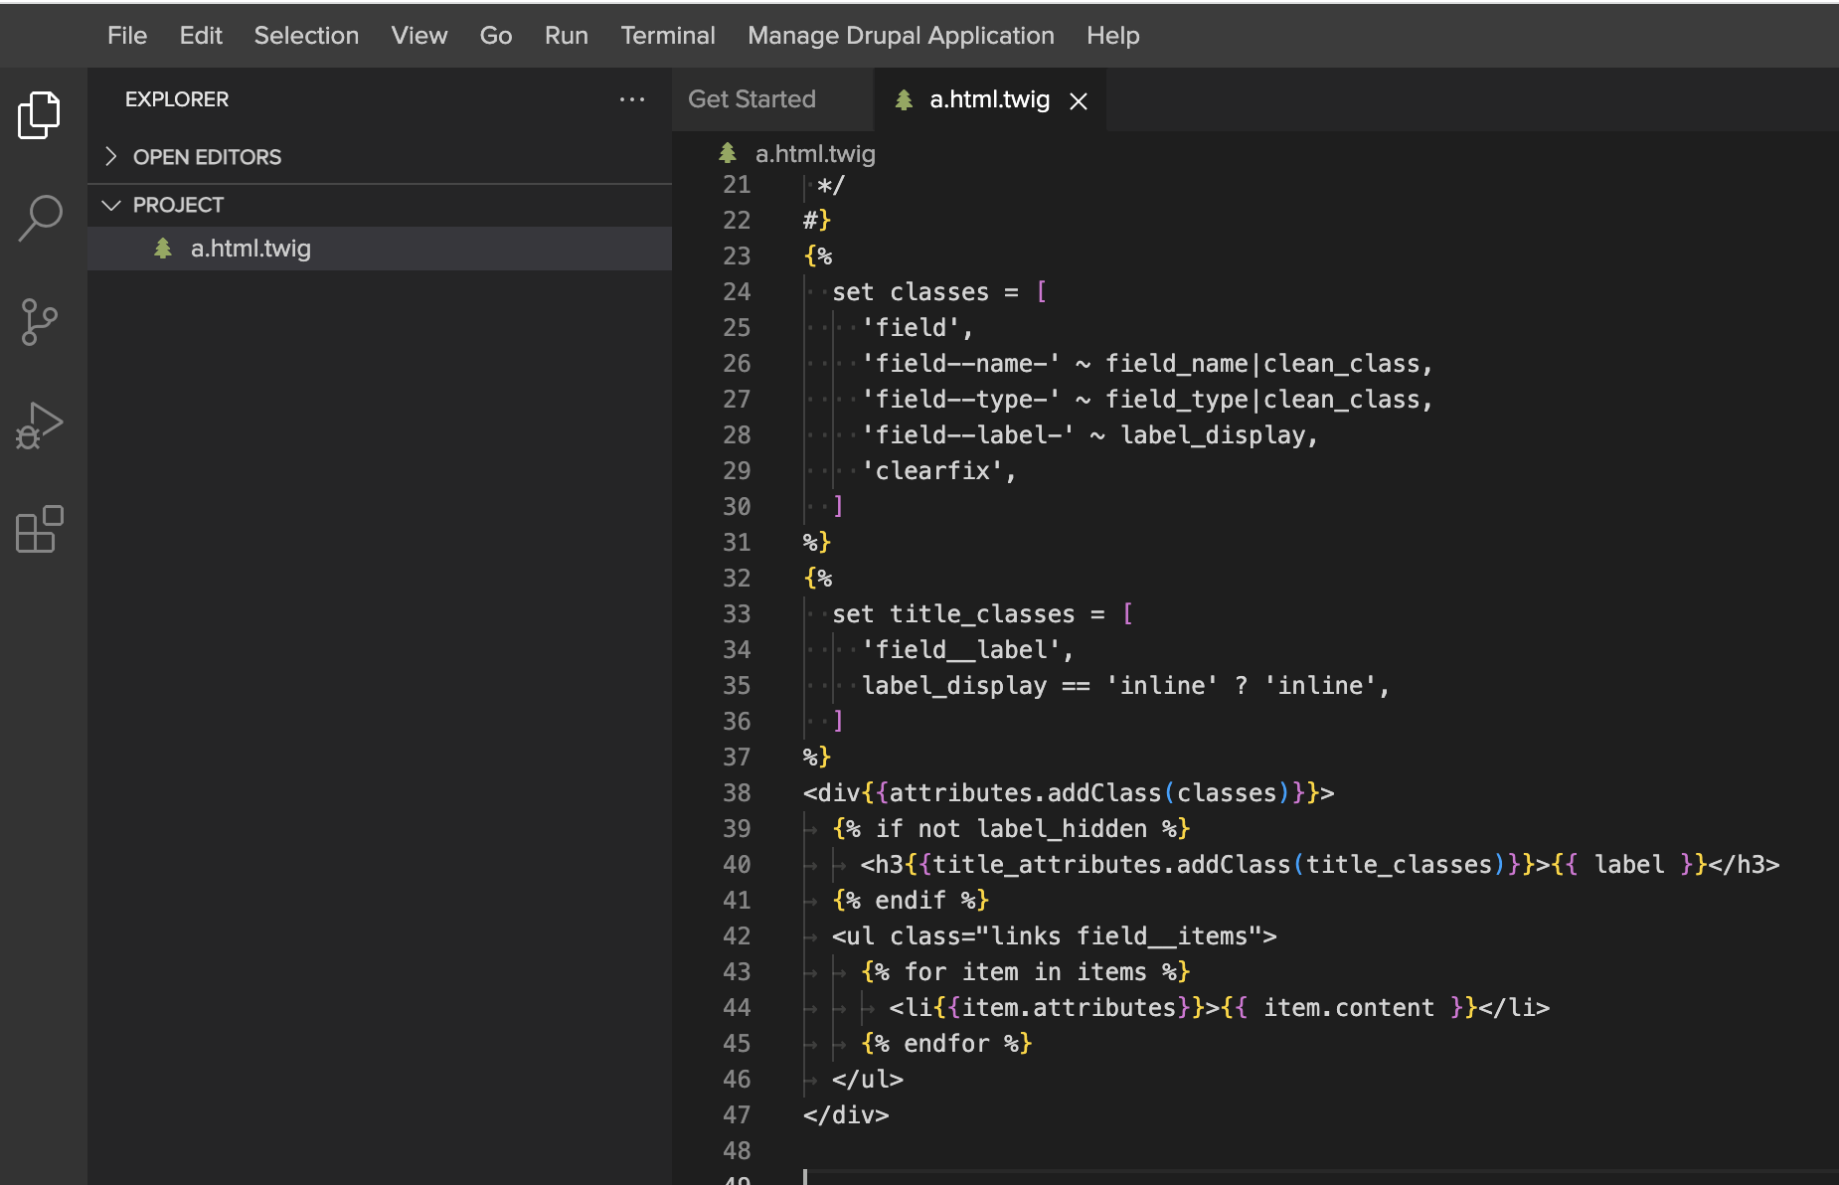Click the a.html.twig breadcrumb above the editor

tap(814, 153)
